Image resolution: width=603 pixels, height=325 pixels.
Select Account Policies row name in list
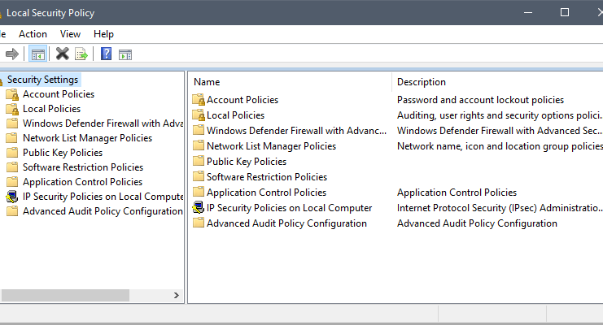click(243, 100)
